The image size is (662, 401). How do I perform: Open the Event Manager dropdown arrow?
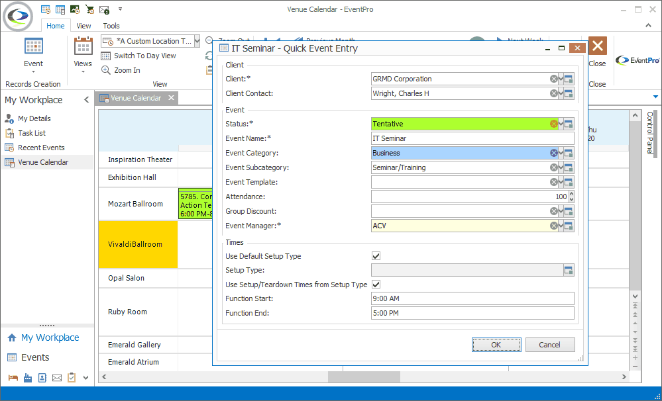[x=561, y=226]
